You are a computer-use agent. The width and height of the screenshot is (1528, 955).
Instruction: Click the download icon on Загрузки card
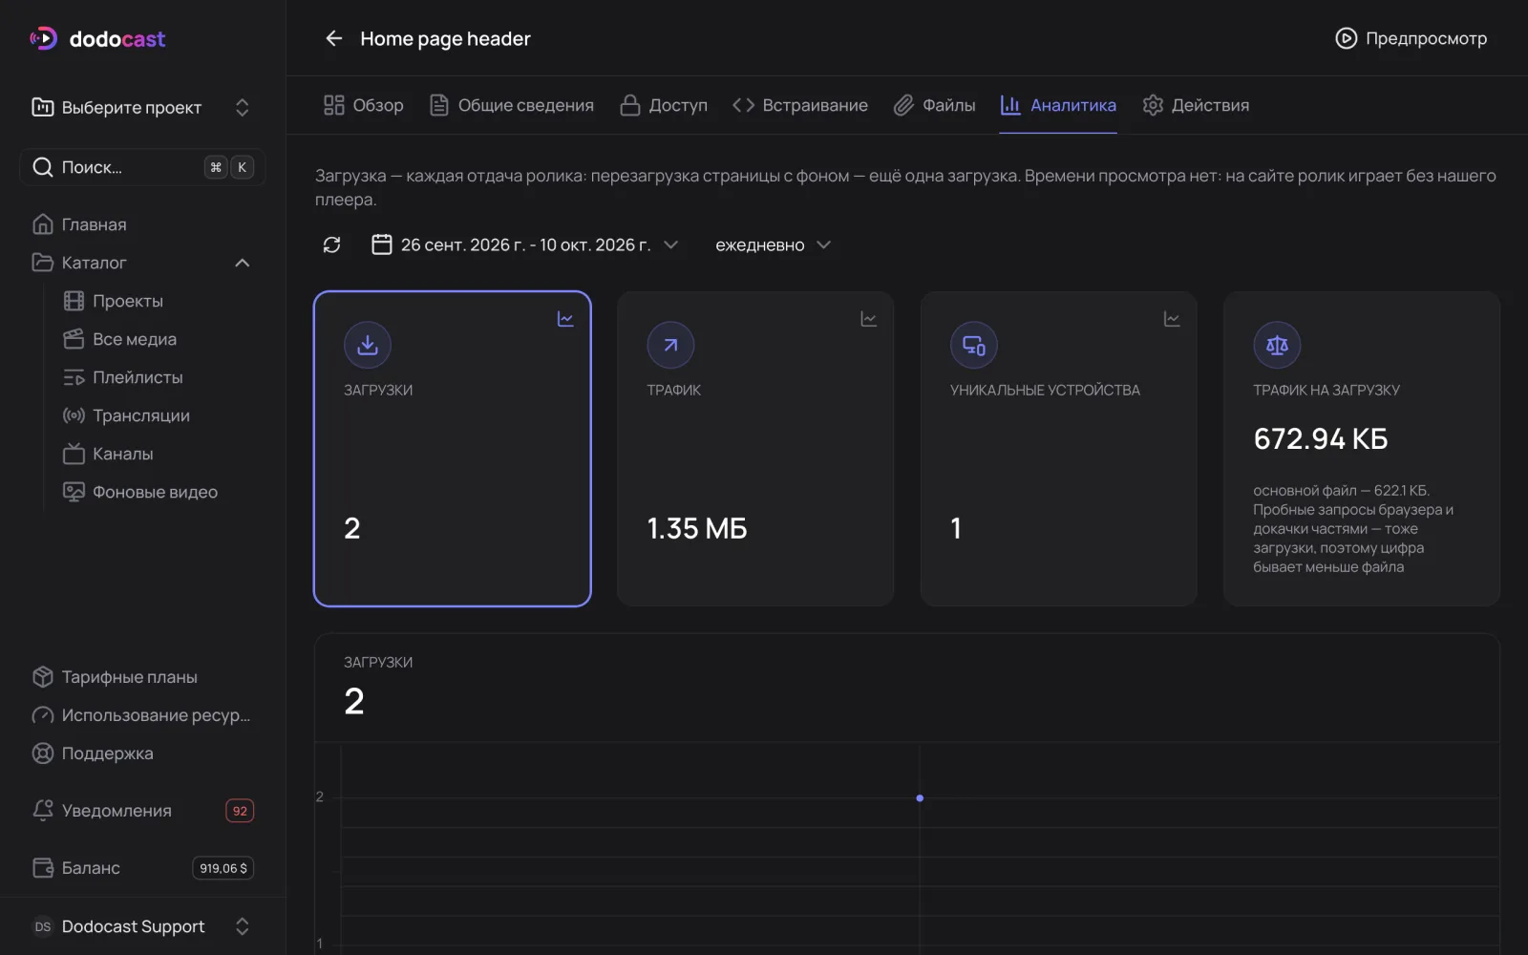click(368, 345)
